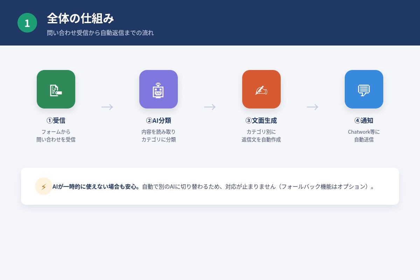Screen dimensions: 420x280
Task: Click the description Chatwork等に自動送信
Action: [364, 136]
